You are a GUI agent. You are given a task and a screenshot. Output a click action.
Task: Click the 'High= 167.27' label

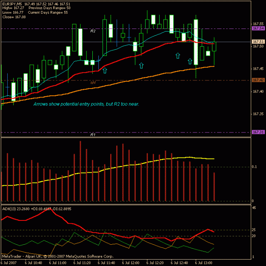pos(13,8)
